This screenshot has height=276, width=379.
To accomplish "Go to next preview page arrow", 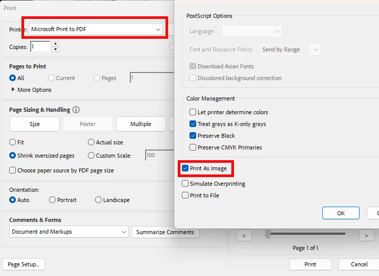I will (x=366, y=235).
